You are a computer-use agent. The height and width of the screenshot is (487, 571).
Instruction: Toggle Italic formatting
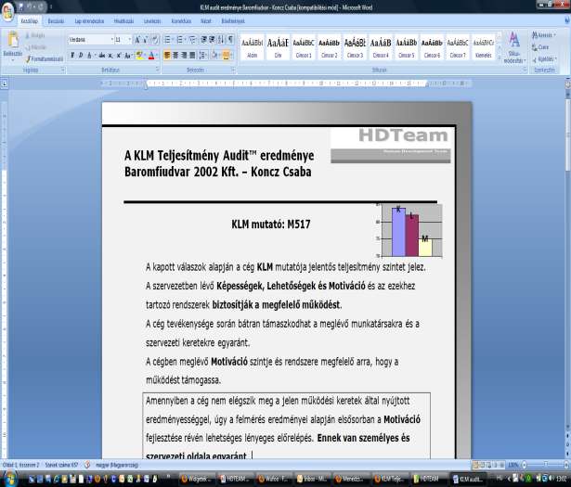pyautogui.click(x=81, y=56)
